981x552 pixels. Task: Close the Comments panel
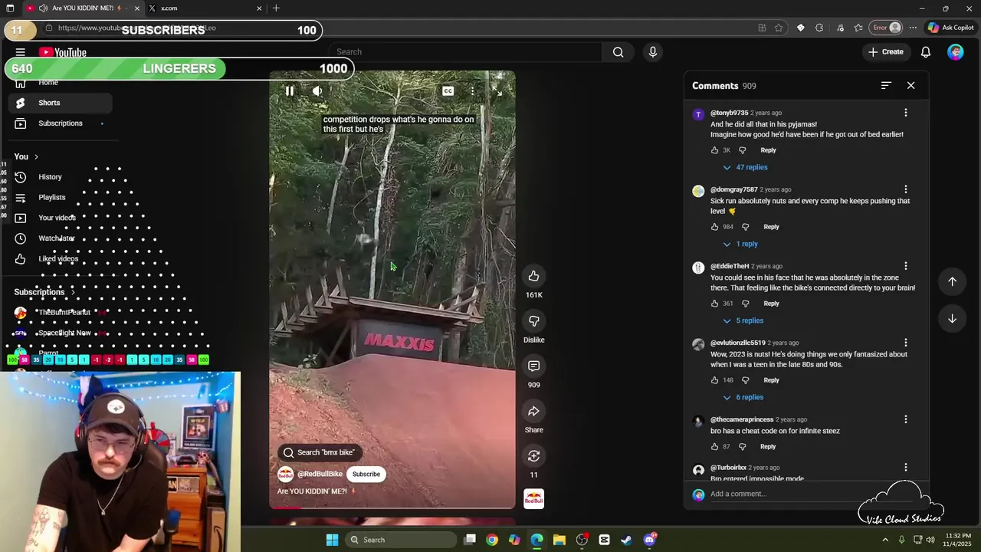coord(910,86)
